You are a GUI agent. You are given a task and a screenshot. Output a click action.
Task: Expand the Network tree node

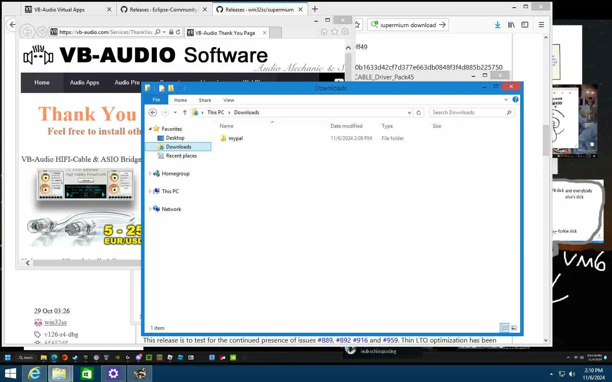[150, 209]
